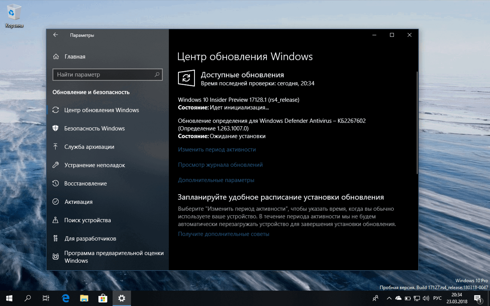Follow Получите дополнительные советы link
Viewport: 490px width, 306px height.
click(x=224, y=234)
